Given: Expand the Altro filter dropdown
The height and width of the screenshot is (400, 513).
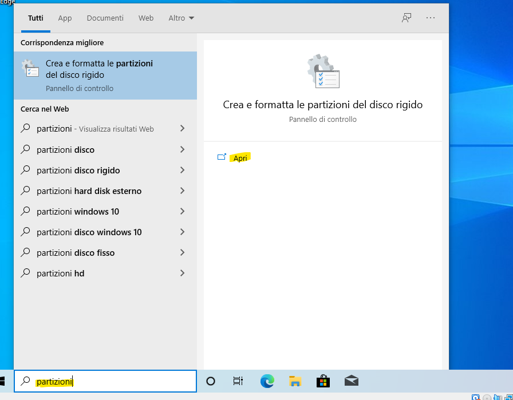Looking at the screenshot, I should [x=181, y=18].
